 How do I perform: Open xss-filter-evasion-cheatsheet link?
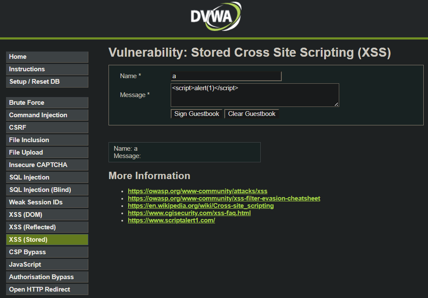tap(224, 198)
